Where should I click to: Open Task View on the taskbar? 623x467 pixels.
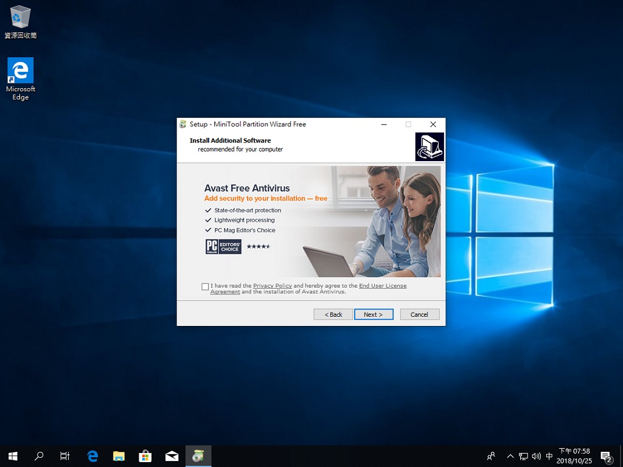(64, 456)
